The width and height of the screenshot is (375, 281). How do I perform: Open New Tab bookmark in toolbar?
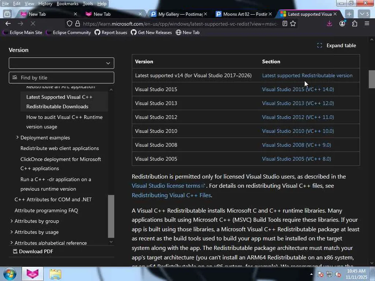(x=188, y=33)
